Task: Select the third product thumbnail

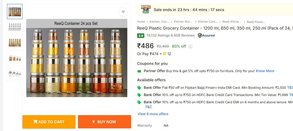Action: [15, 43]
